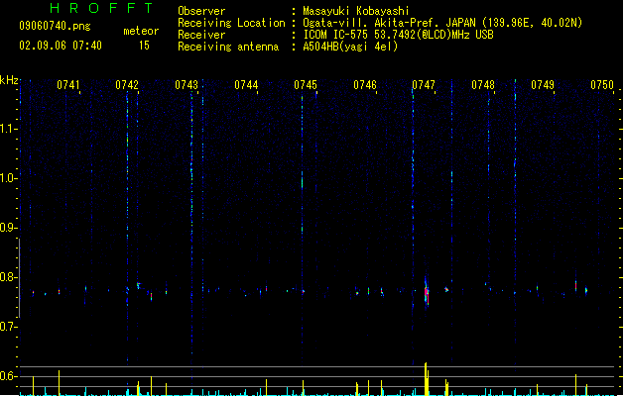Click the strong red meteor echo after 0747
This screenshot has height=396, width=624.
[x=427, y=293]
